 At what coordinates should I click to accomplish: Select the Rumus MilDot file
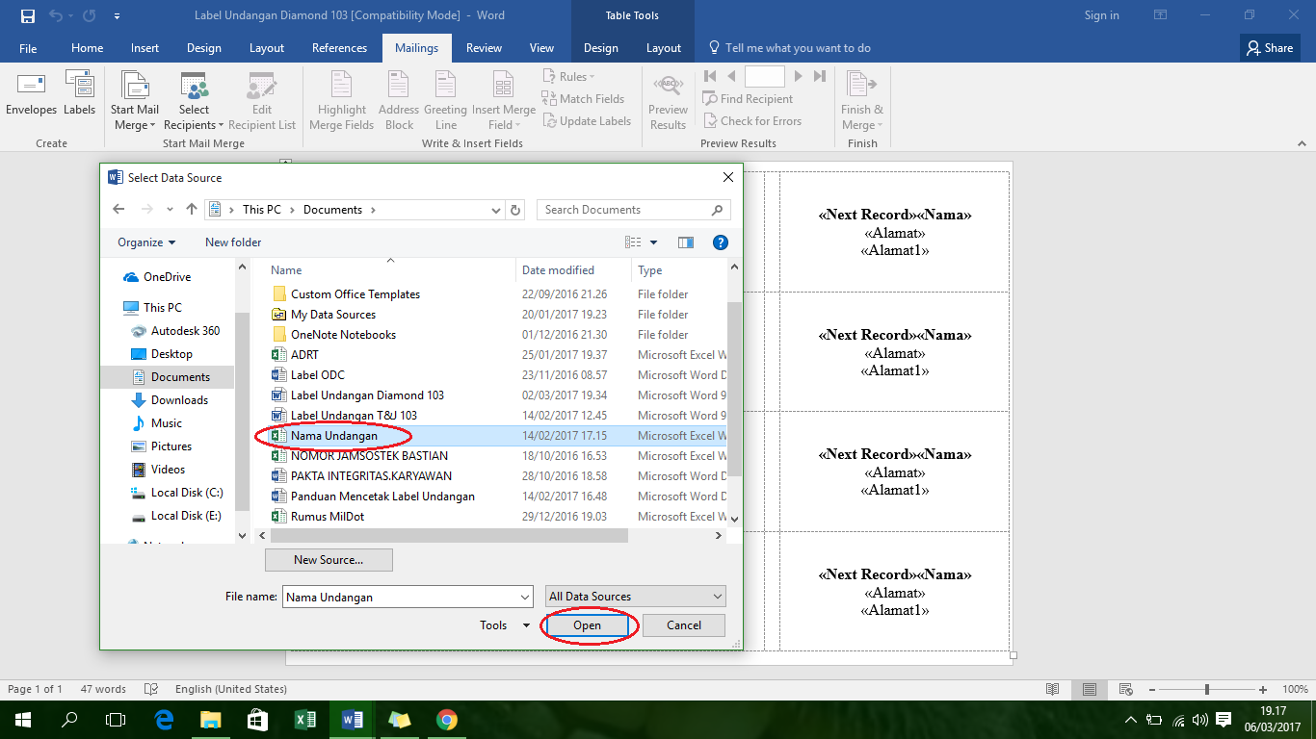[328, 517]
